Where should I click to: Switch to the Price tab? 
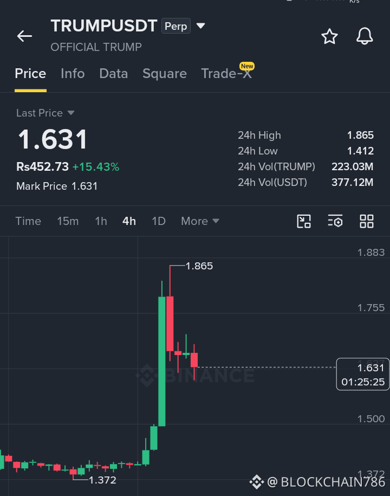click(30, 74)
